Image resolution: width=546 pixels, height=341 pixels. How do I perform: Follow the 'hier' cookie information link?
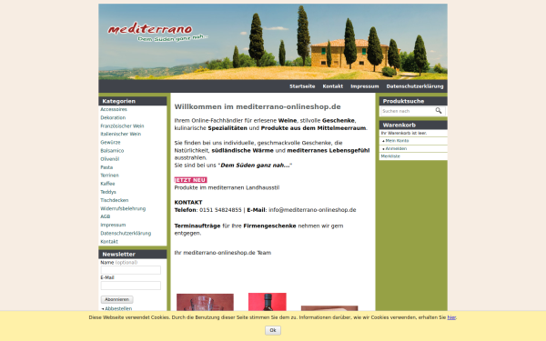click(x=451, y=317)
